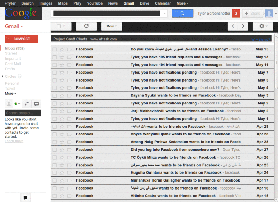
Task: Open the More actions toolbar dropdown
Action: (112, 26)
